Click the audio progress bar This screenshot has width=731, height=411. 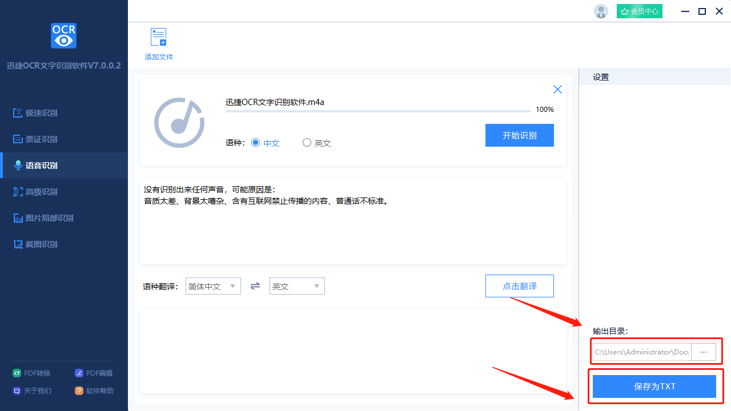click(378, 111)
